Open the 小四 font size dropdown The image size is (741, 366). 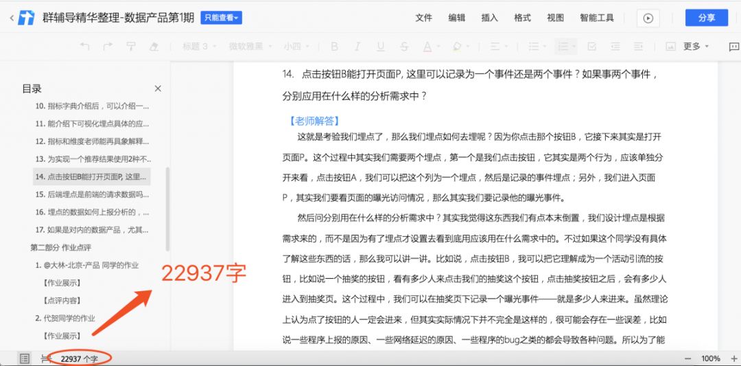tap(296, 46)
